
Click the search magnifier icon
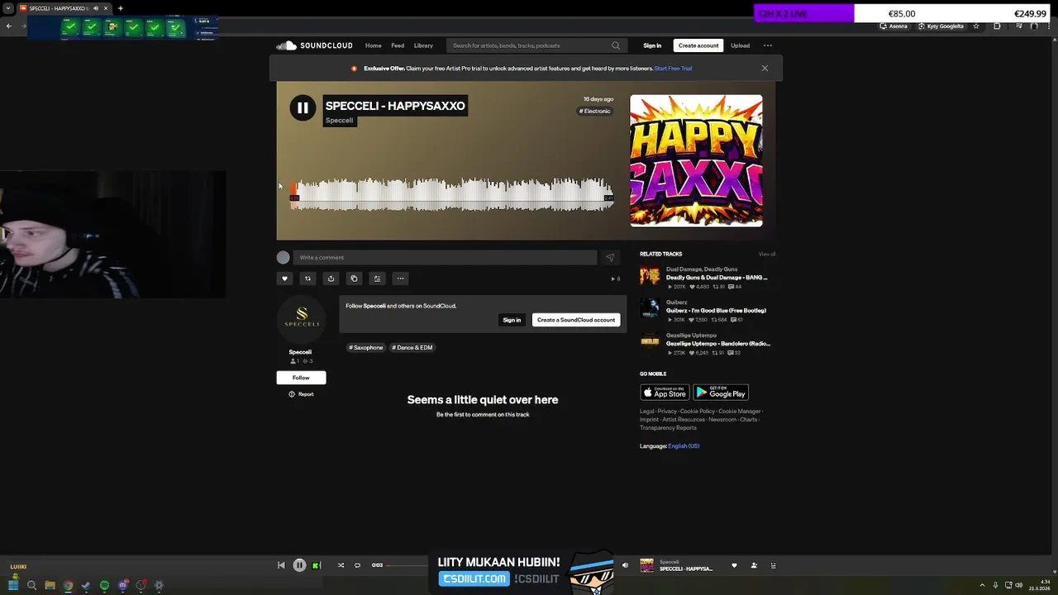click(x=616, y=45)
